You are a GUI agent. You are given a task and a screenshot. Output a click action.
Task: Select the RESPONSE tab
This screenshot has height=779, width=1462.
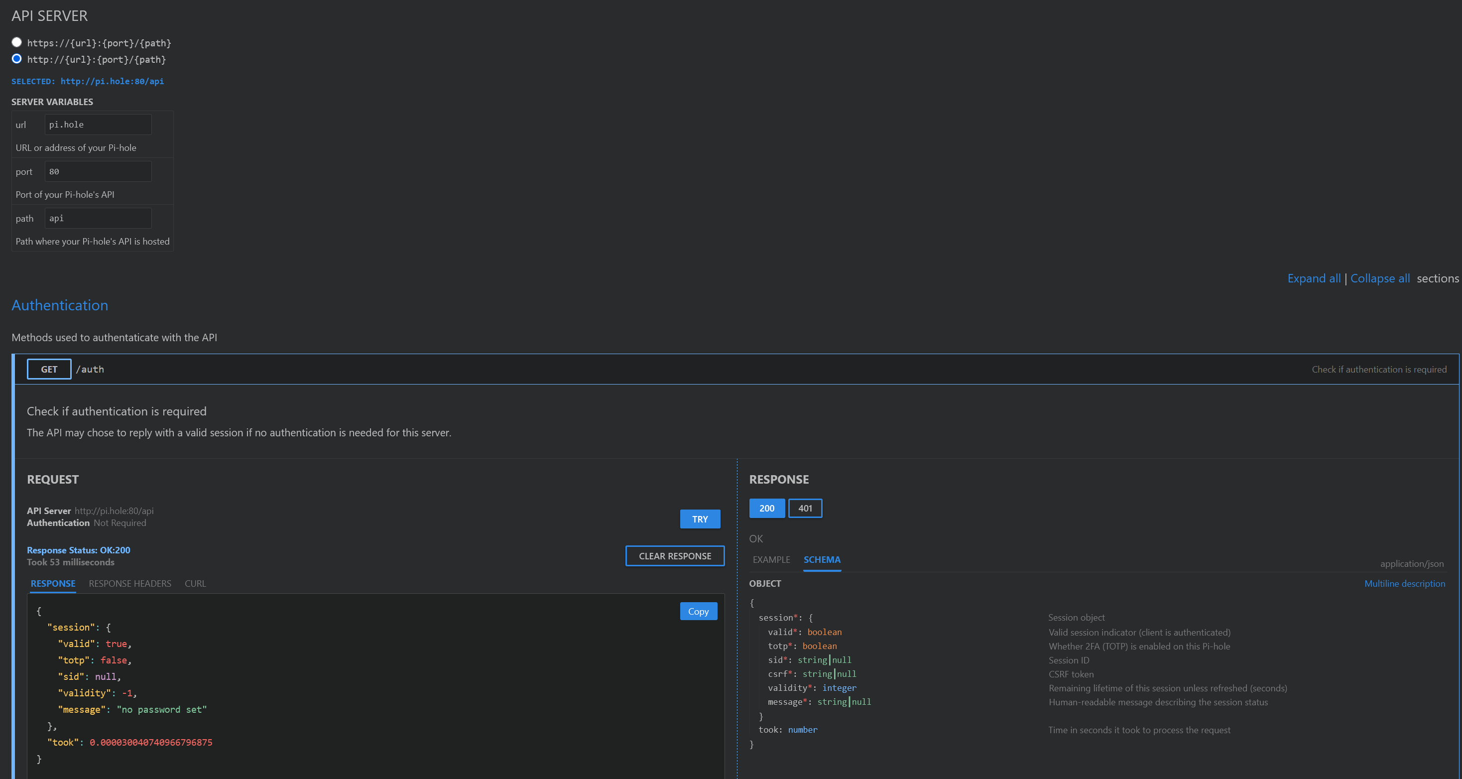53,584
